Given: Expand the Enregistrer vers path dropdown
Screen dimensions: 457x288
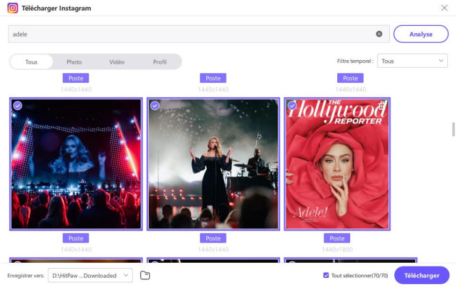Looking at the screenshot, I should 90,275.
